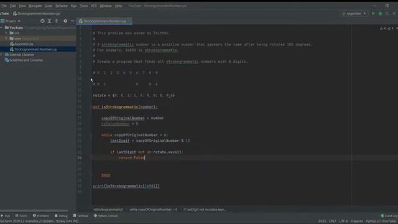
Task: Toggle code folding for isStrobogrammatic function
Action: point(91,107)
